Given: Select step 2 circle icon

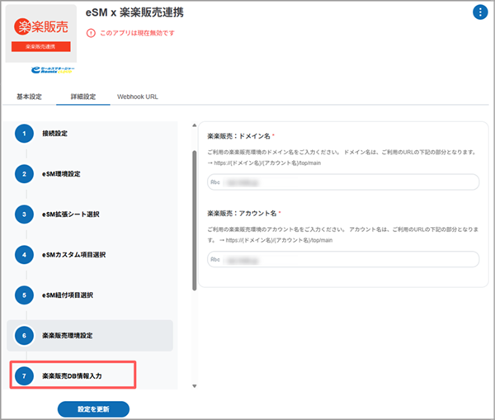Looking at the screenshot, I should (25, 174).
